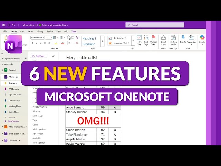The image size is (221, 166).
Task: Click the What's New notebook icon
Action: pos(6,133)
